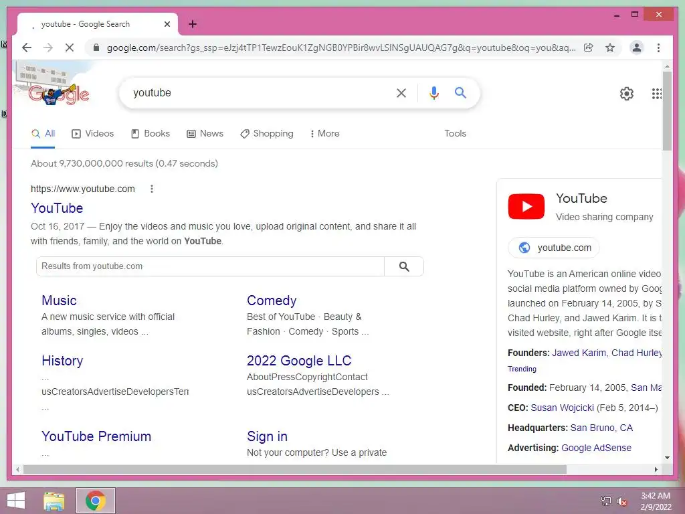Open the San Bruno, CA link

pyautogui.click(x=601, y=428)
